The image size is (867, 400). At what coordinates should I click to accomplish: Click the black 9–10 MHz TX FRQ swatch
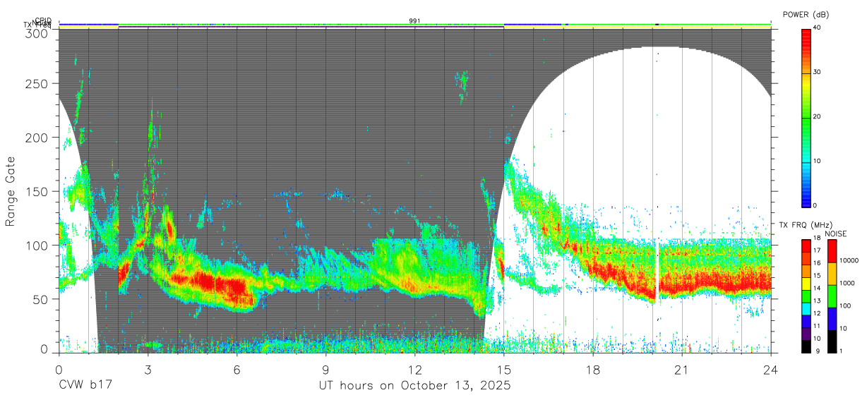[806, 346]
